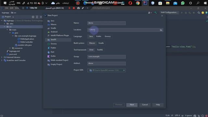This screenshot has width=208, height=117.
Task: Open Add Configuration dropdown
Action: pyautogui.click(x=169, y=12)
